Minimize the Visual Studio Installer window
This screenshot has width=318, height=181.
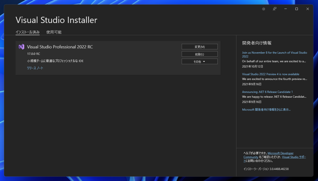click(x=285, y=9)
